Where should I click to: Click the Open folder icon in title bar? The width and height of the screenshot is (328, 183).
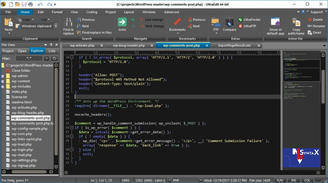click(17, 4)
